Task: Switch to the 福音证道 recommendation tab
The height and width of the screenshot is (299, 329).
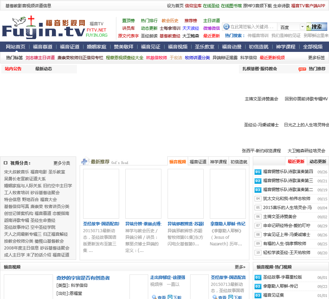Action: [198, 162]
